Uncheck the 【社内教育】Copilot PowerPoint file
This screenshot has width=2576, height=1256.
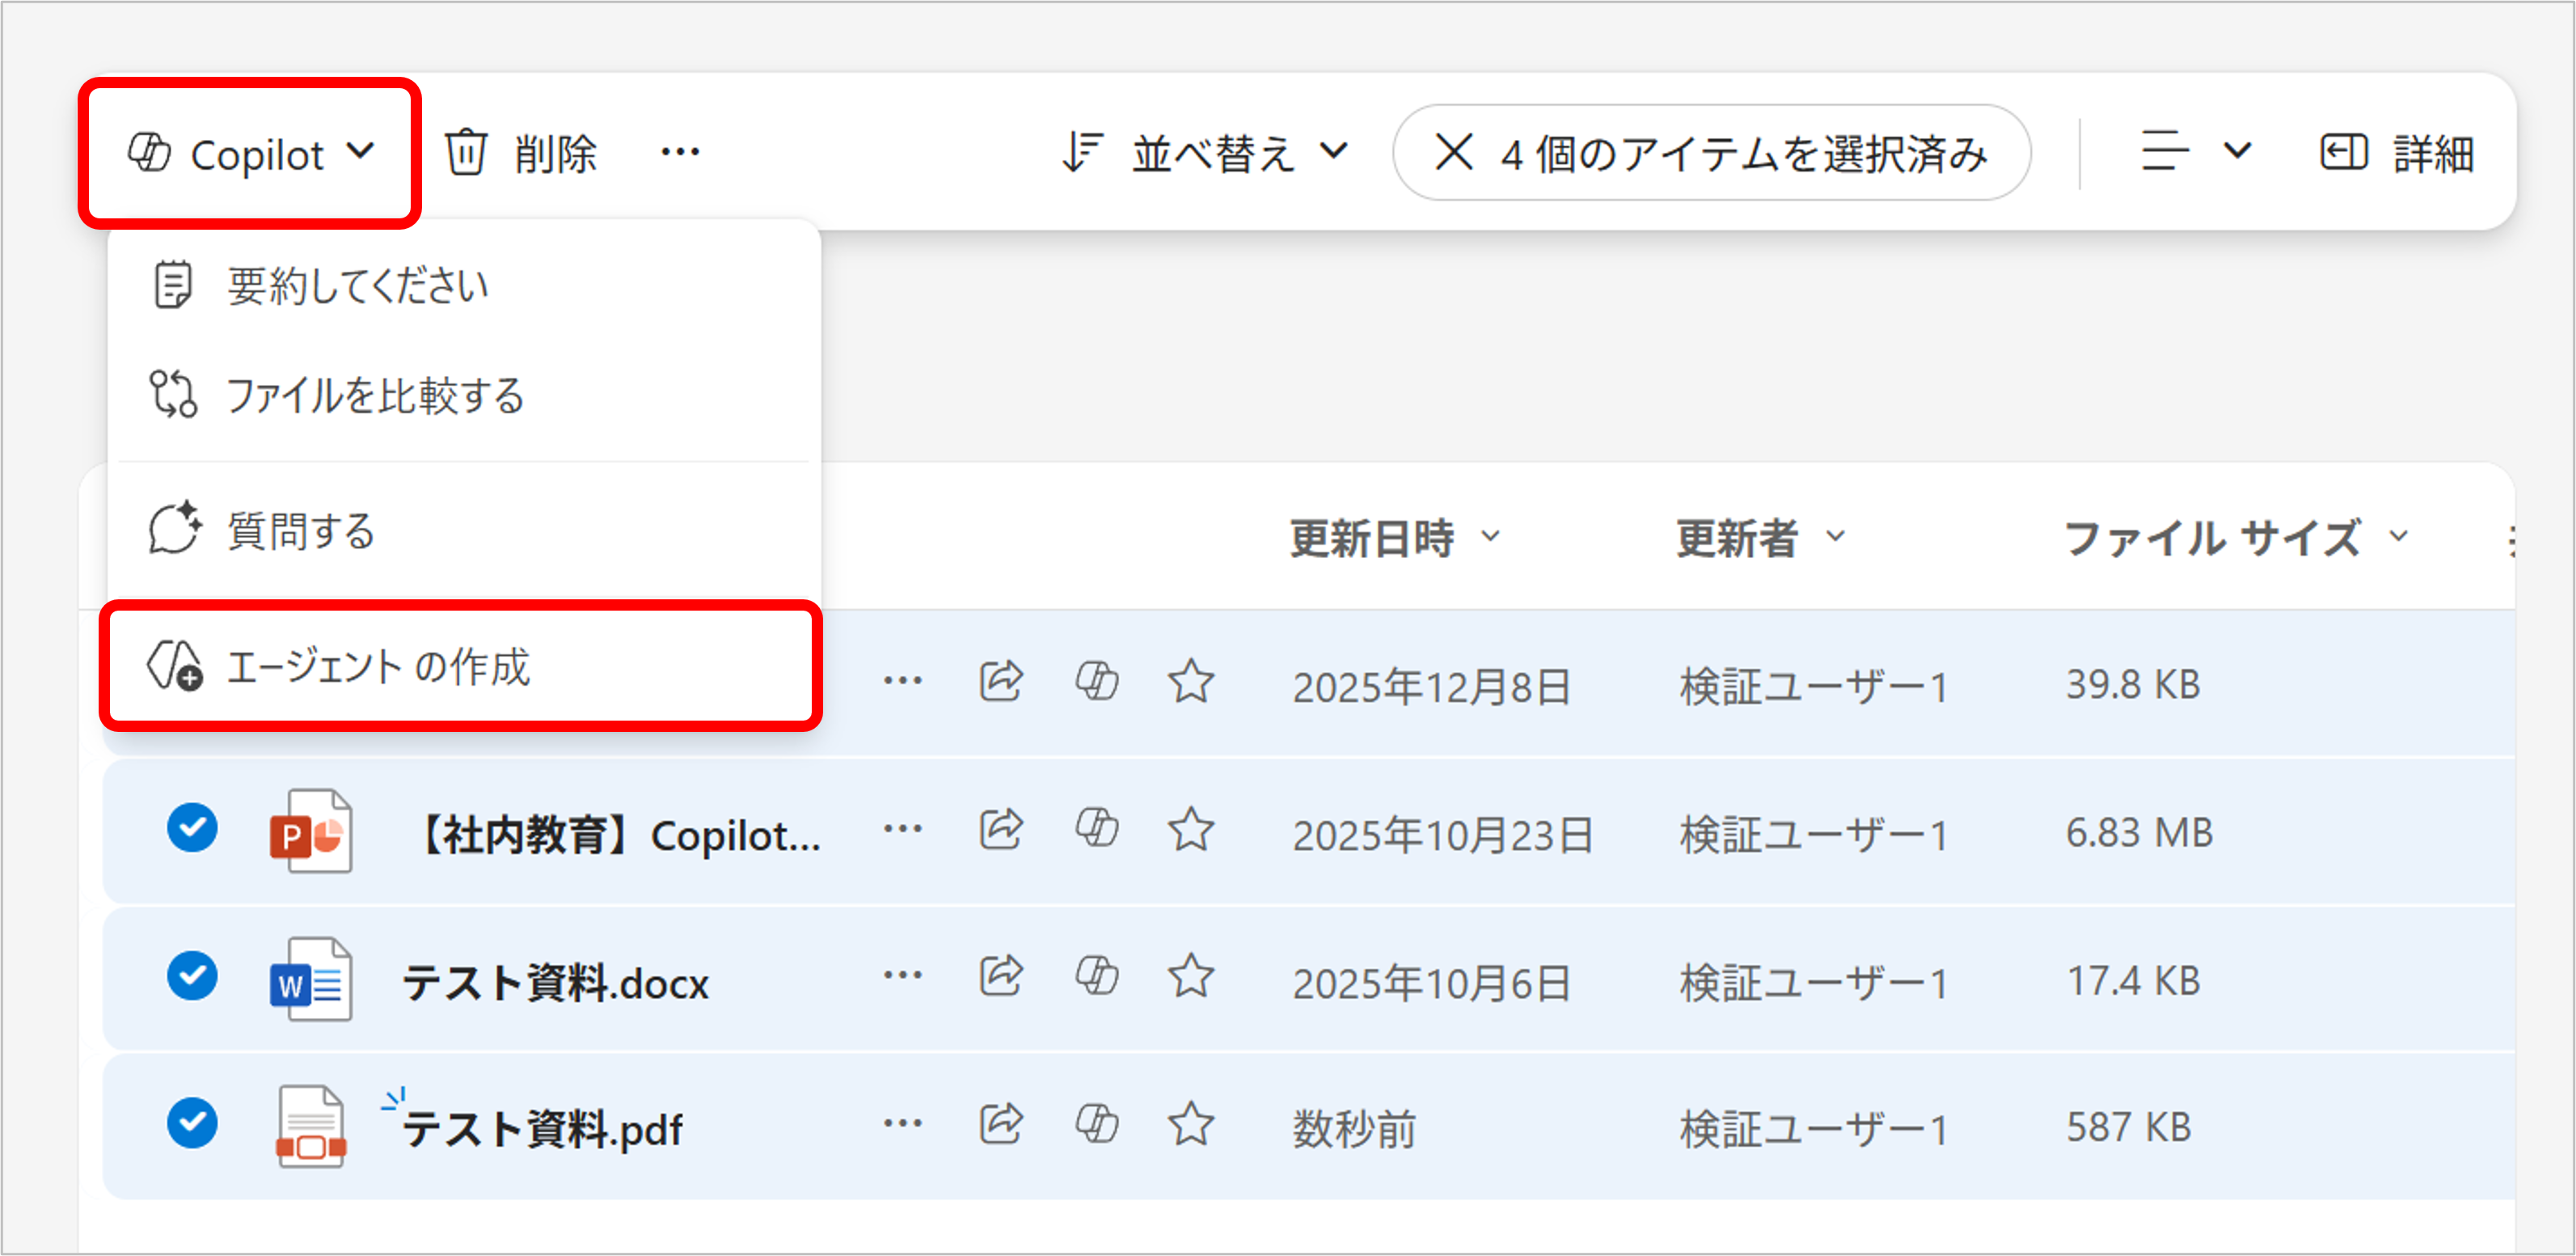[x=192, y=828]
